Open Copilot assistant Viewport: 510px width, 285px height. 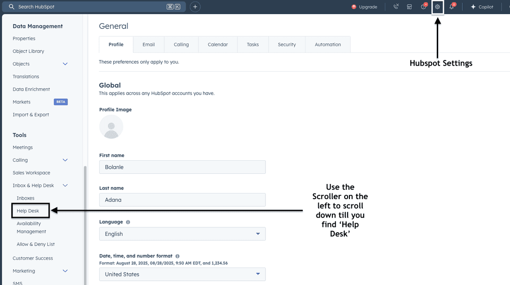(482, 7)
